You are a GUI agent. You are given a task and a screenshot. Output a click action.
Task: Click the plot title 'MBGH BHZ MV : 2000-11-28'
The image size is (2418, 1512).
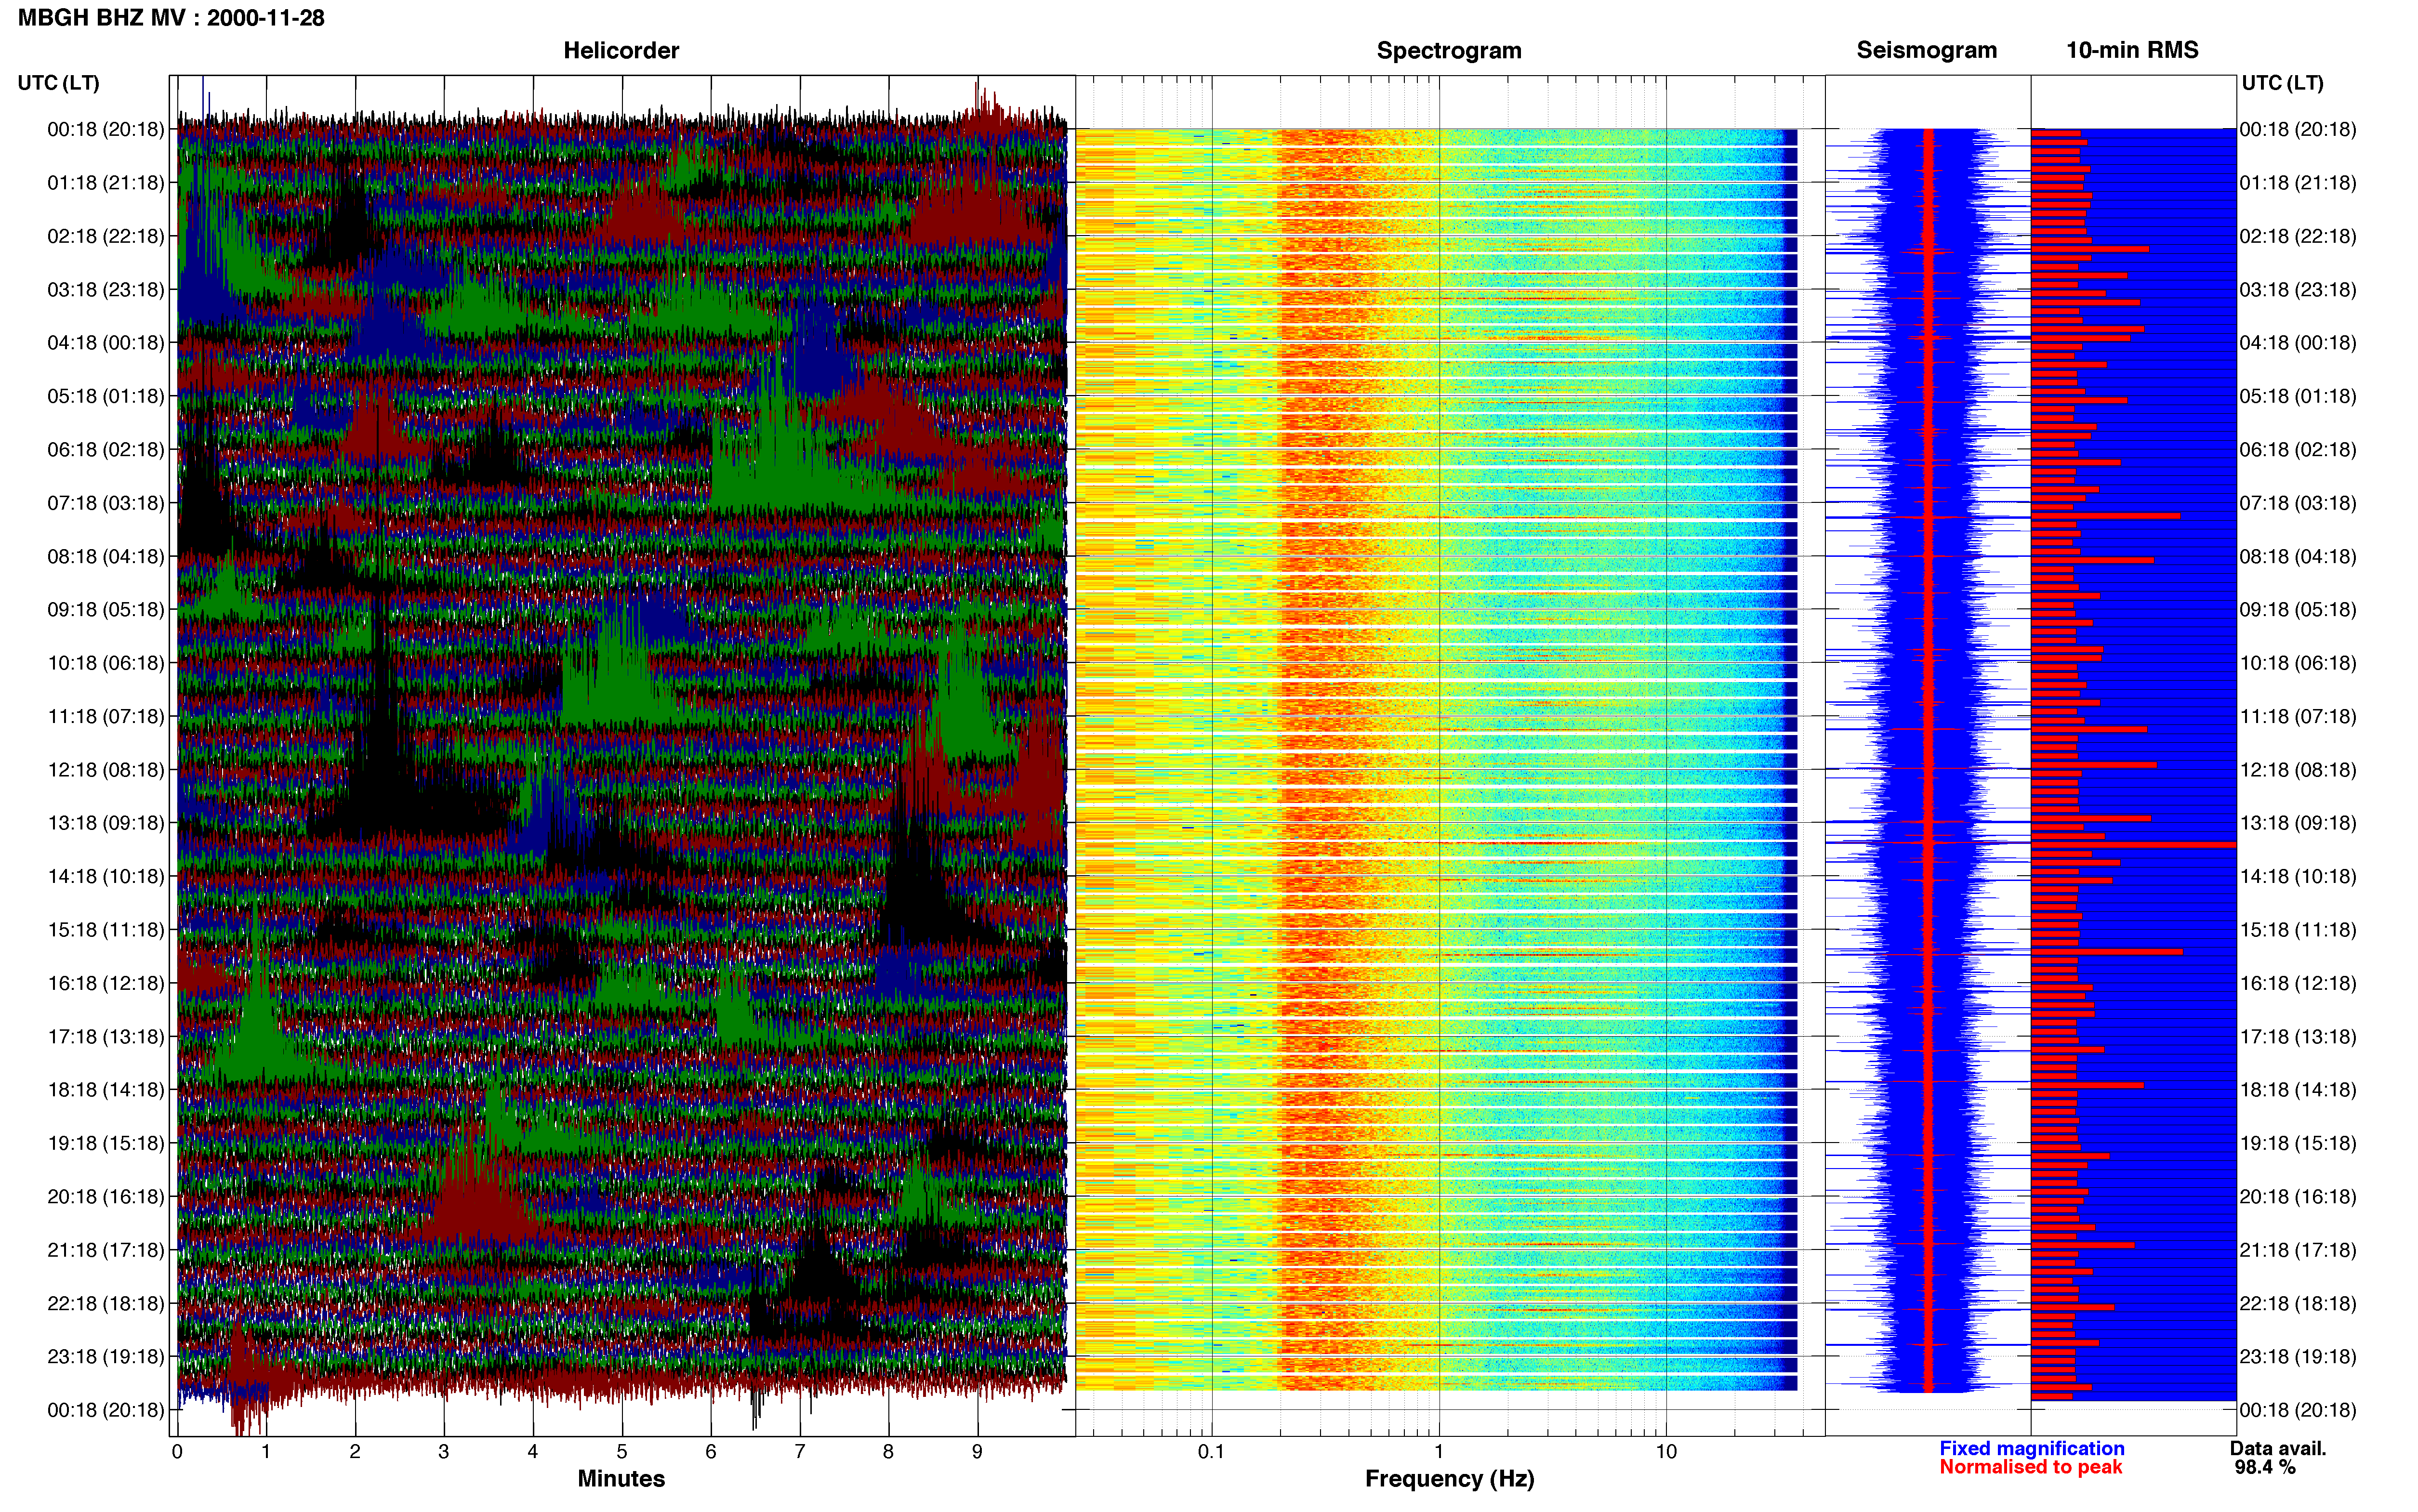[171, 18]
